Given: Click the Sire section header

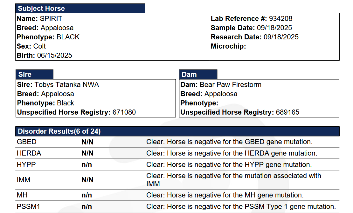Looking at the screenshot, I should point(25,75).
